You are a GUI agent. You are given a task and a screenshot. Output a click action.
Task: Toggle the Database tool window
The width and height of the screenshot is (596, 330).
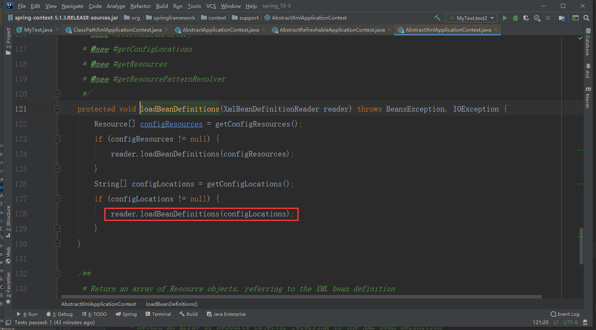(x=588, y=42)
